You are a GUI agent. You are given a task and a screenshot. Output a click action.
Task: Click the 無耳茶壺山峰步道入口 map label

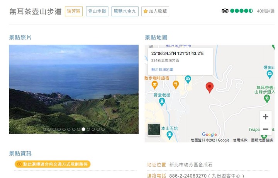[x=265, y=90]
